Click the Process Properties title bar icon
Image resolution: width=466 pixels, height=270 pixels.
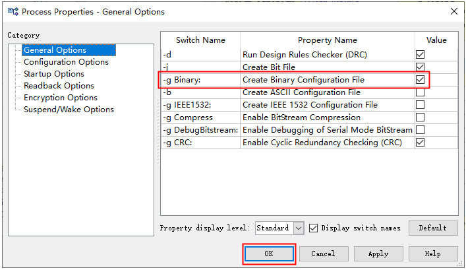point(12,11)
